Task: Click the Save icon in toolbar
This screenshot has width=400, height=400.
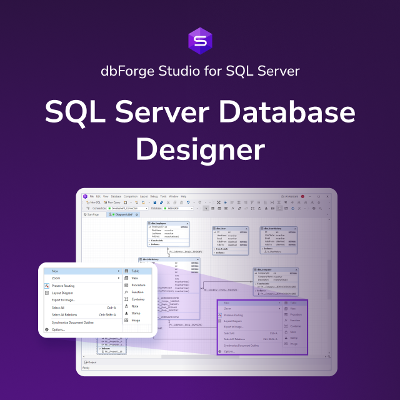Action: (x=155, y=202)
